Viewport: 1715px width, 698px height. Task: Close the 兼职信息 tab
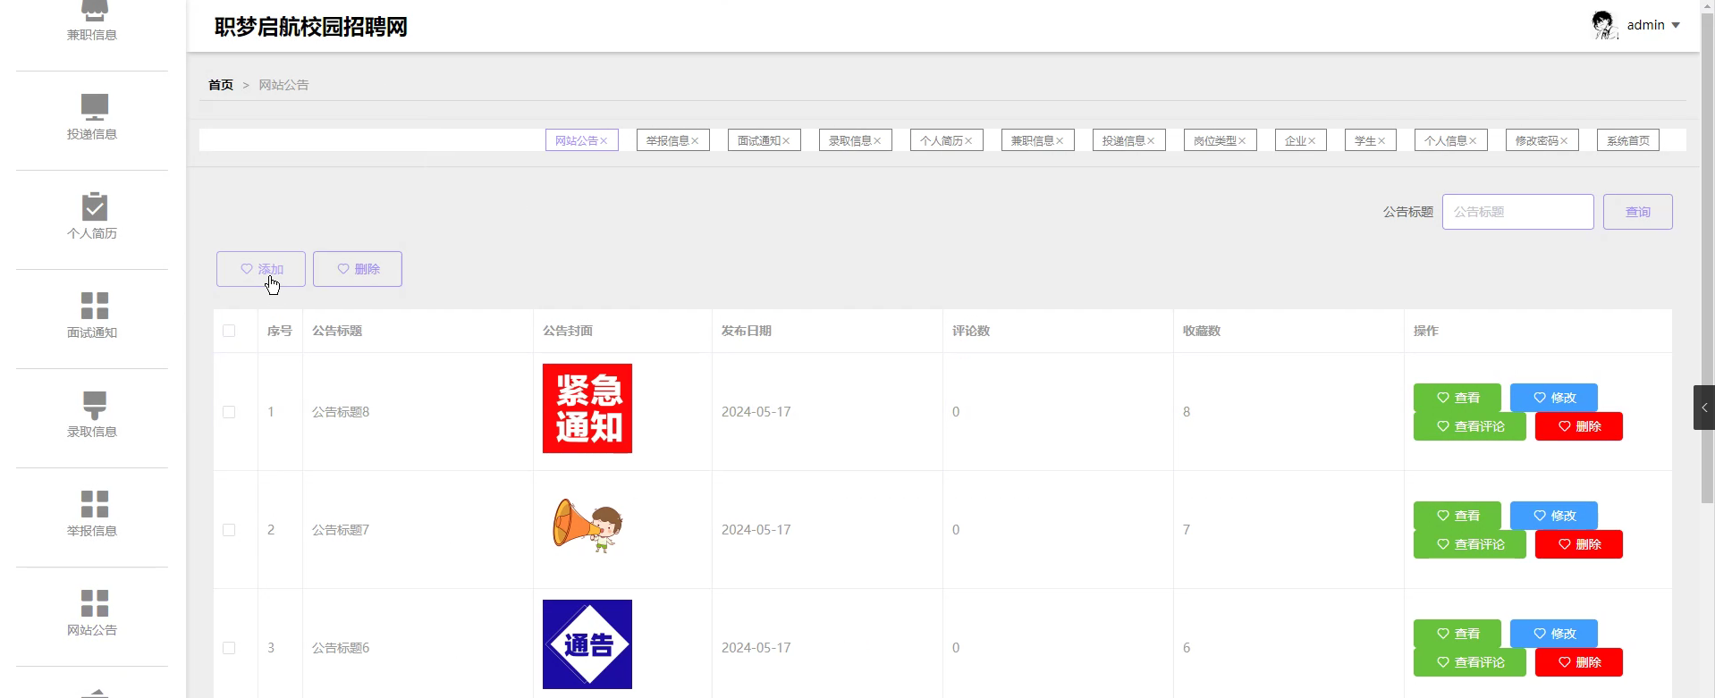[1060, 141]
